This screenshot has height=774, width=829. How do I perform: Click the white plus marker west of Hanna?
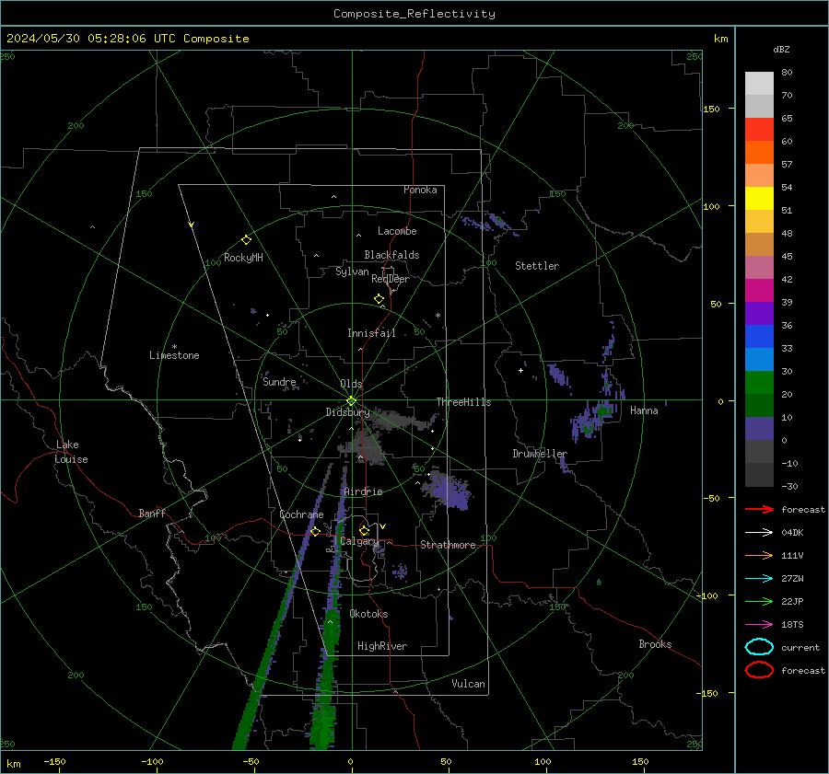click(x=520, y=370)
